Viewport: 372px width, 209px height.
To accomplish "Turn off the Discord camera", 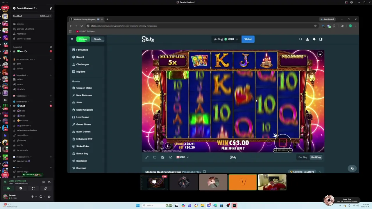I will point(8,188).
